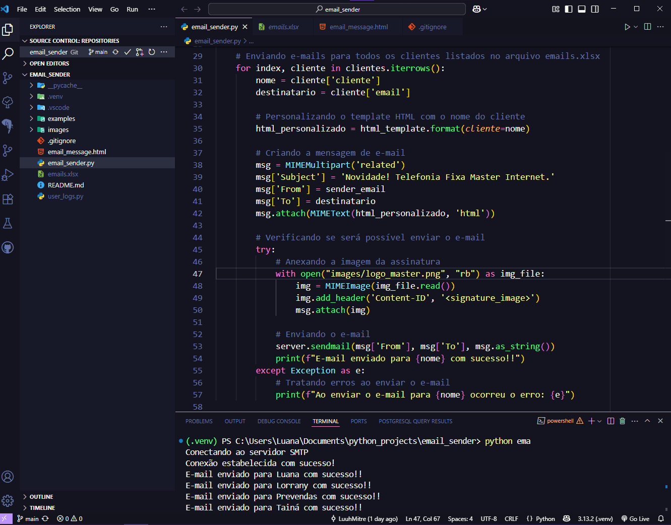Create pull request icon in repository row

(140, 52)
